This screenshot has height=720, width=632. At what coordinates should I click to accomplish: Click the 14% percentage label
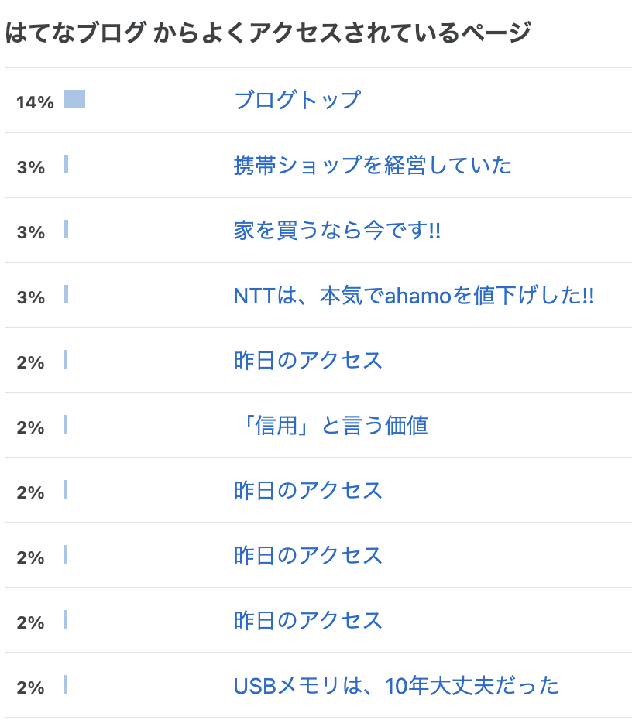click(x=36, y=102)
